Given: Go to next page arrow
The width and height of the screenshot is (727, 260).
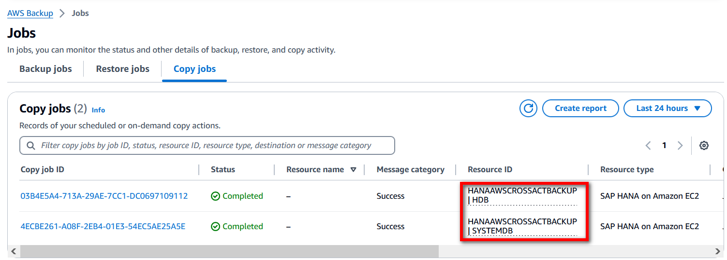Looking at the screenshot, I should (x=680, y=145).
